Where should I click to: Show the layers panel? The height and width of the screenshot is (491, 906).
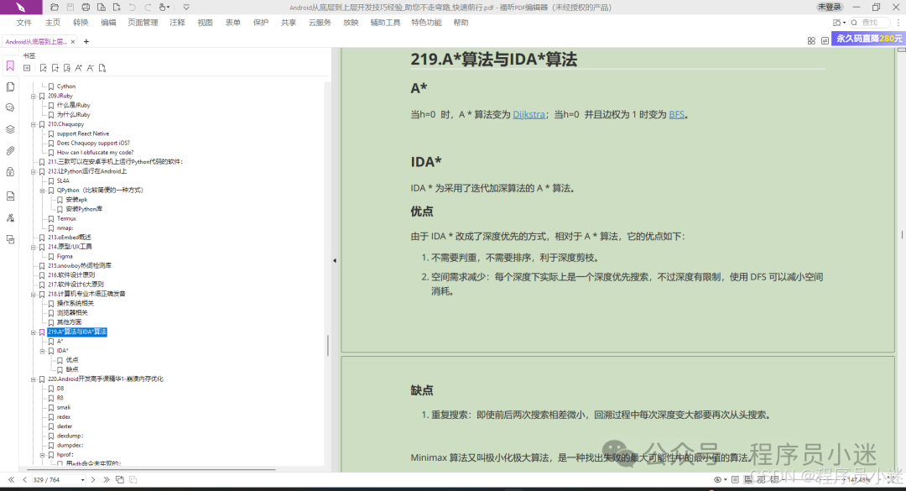(9, 129)
